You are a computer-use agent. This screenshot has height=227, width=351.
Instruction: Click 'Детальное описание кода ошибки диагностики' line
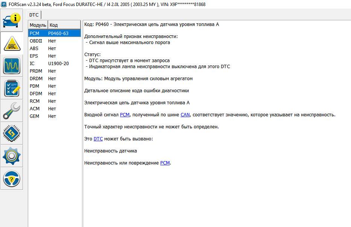click(137, 91)
